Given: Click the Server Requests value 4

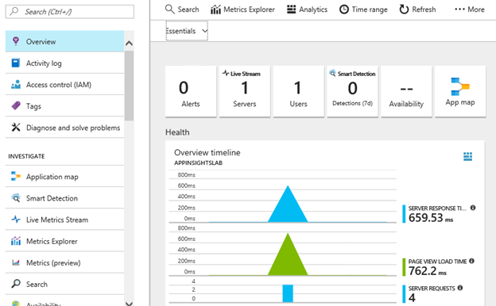Looking at the screenshot, I should pos(412,297).
